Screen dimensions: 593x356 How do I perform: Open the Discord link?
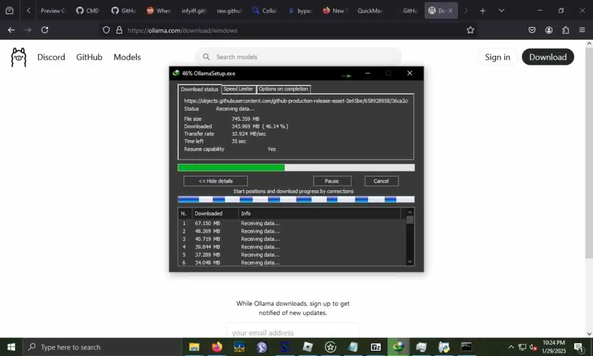tap(51, 57)
